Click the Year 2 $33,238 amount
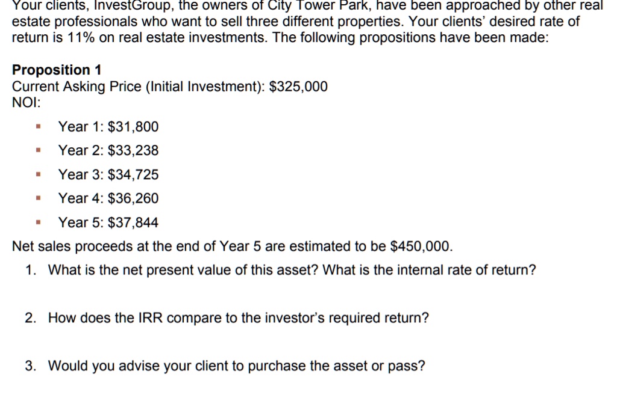This screenshot has height=398, width=617. 133,150
